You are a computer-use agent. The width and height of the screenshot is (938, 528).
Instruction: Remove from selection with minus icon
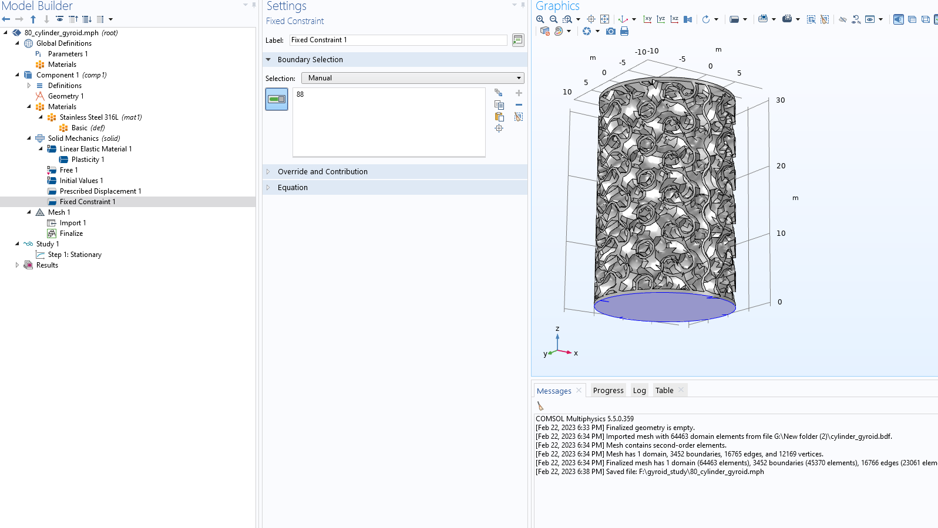pyautogui.click(x=519, y=105)
